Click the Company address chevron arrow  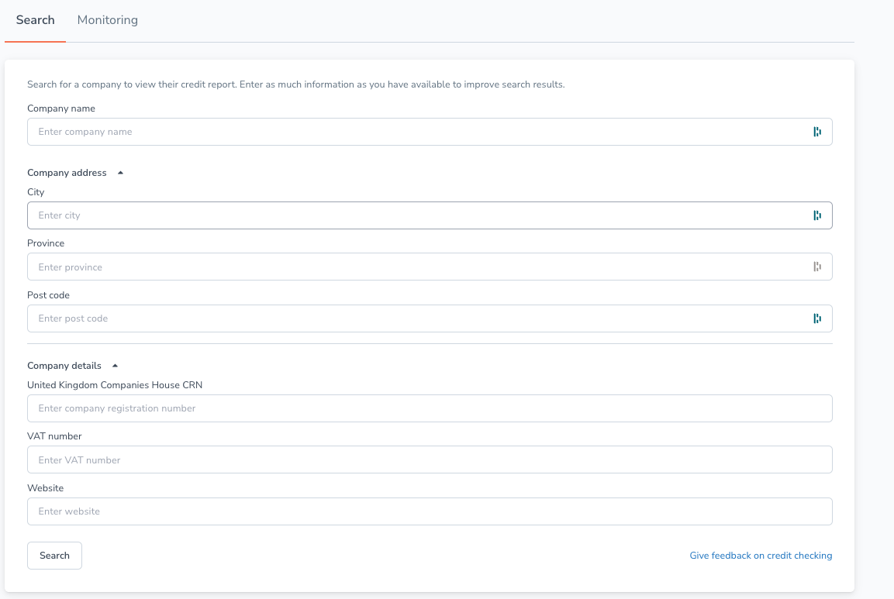click(x=120, y=172)
